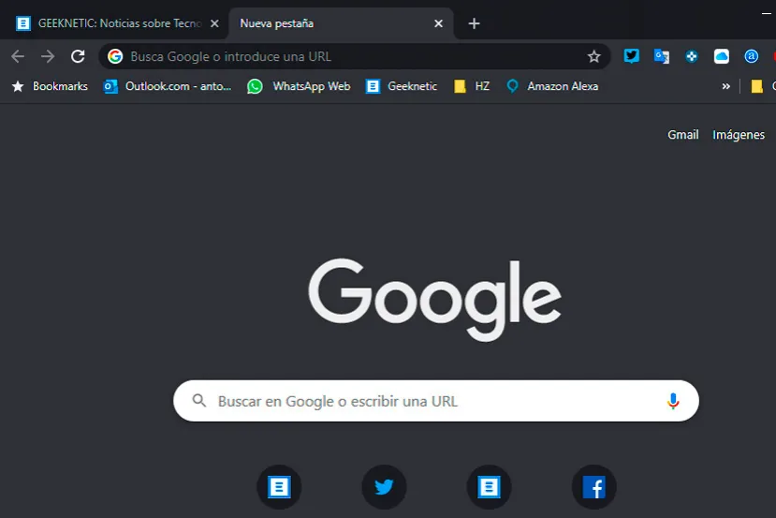The image size is (776, 518).
Task: Open the Outlook.com bookmark
Action: (168, 86)
